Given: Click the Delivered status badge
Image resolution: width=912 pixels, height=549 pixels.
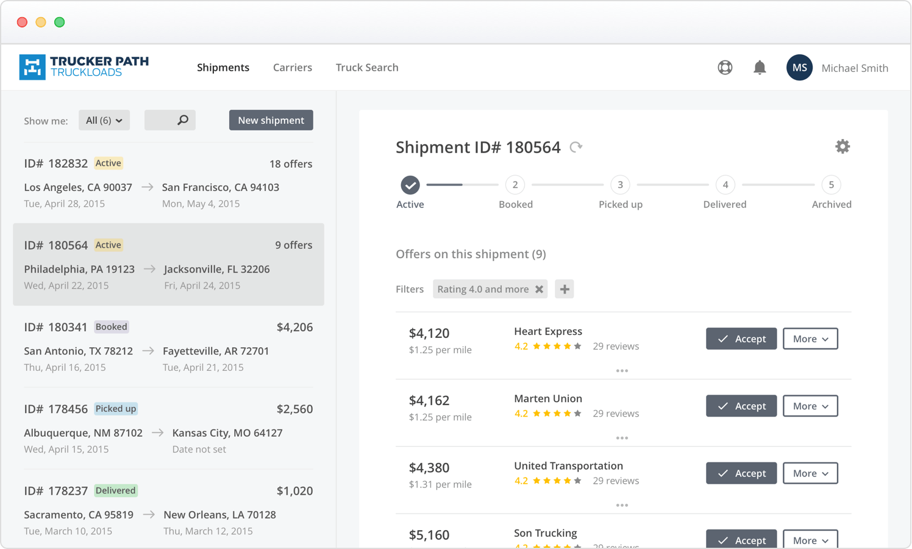Looking at the screenshot, I should click(116, 490).
